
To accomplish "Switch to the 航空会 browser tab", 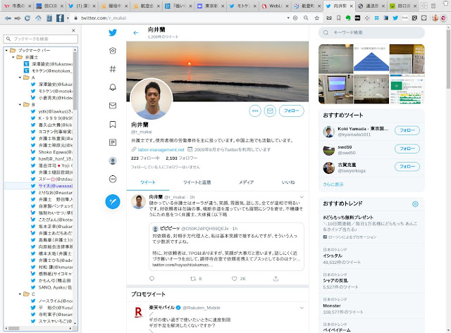I will [x=147, y=6].
